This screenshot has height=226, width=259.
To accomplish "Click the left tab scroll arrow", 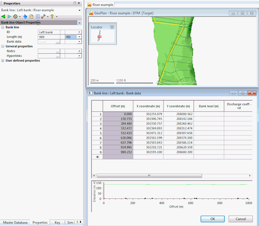I will coord(77,222).
